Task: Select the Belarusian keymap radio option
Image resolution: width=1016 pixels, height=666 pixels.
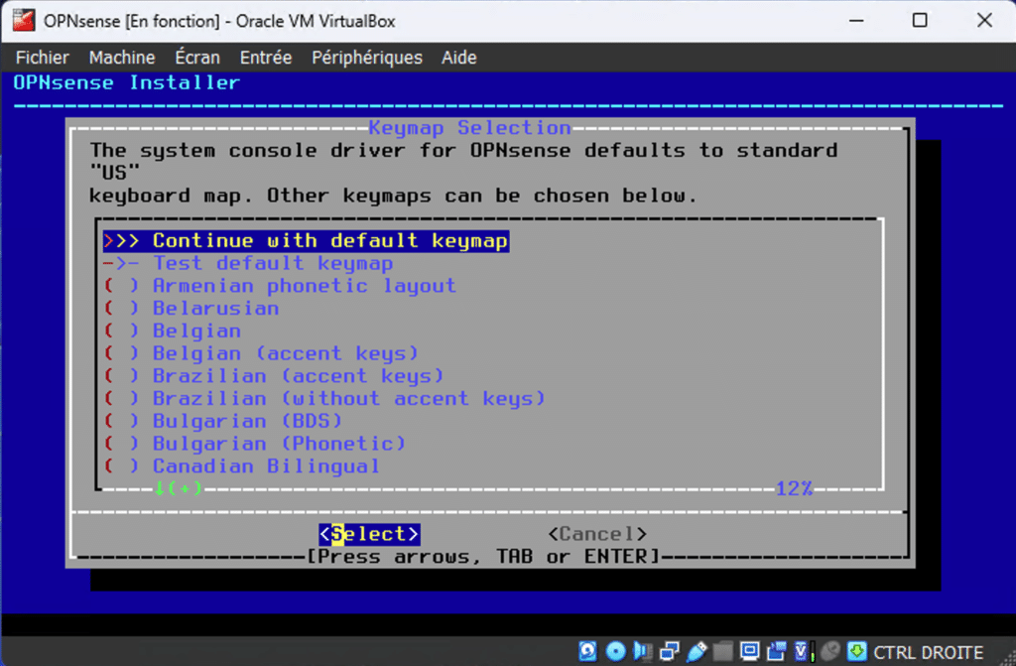Action: [191, 309]
